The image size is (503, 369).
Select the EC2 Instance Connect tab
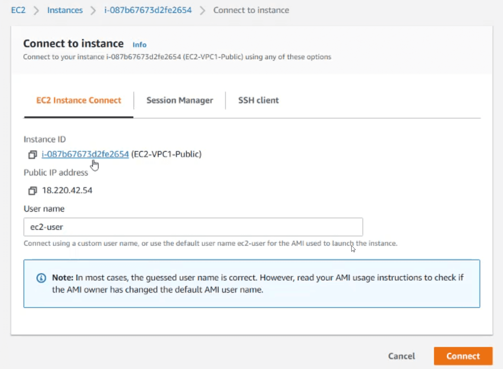coord(78,100)
